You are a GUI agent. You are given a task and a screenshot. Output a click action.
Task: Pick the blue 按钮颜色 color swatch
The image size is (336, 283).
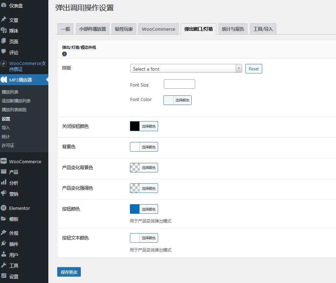coord(135,209)
